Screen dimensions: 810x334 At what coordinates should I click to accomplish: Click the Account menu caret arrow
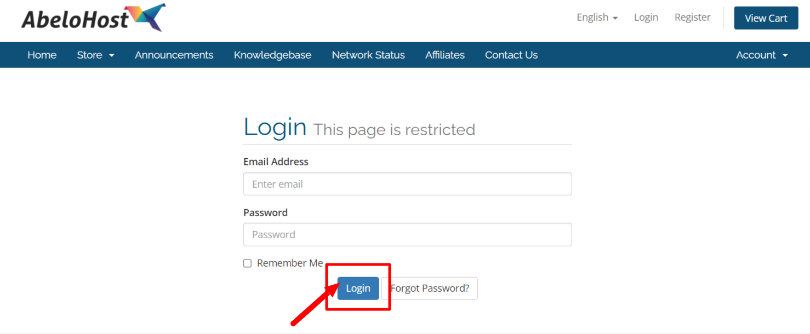(x=785, y=55)
